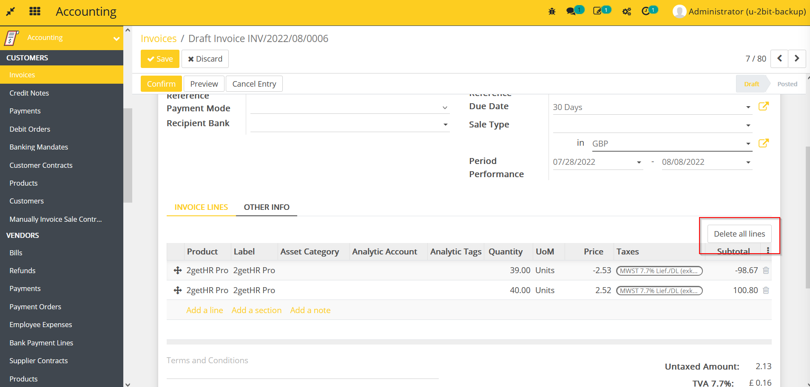Open the conversations chat icon
Viewport: 810px width, 387px height.
(x=571, y=11)
